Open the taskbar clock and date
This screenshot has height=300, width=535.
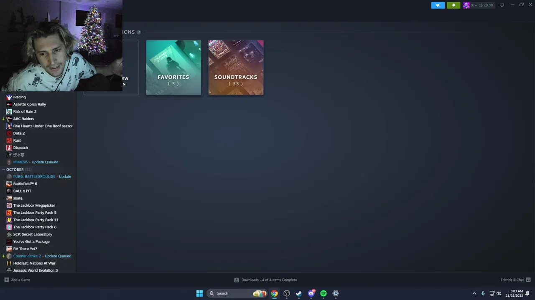(x=514, y=293)
